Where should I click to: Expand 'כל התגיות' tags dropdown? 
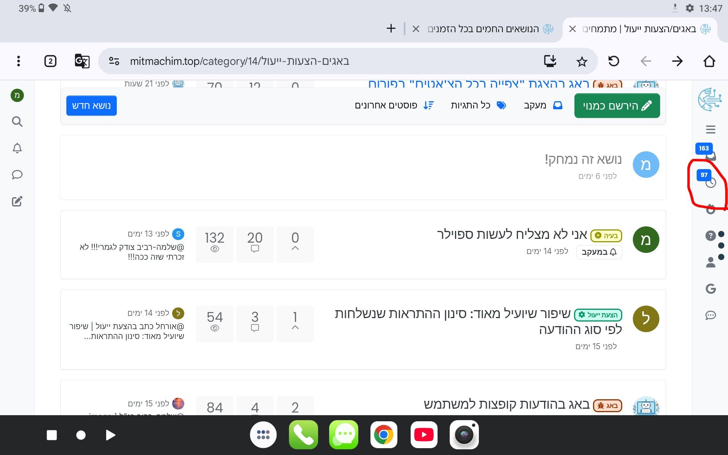478,105
